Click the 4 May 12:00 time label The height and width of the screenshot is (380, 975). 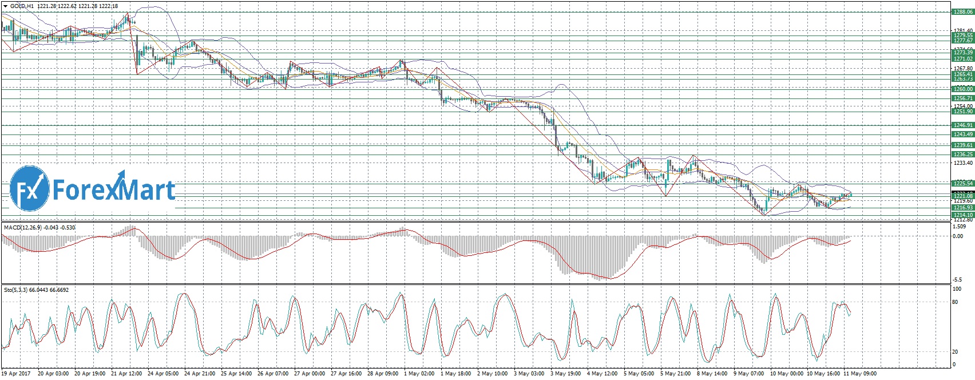tap(603, 374)
